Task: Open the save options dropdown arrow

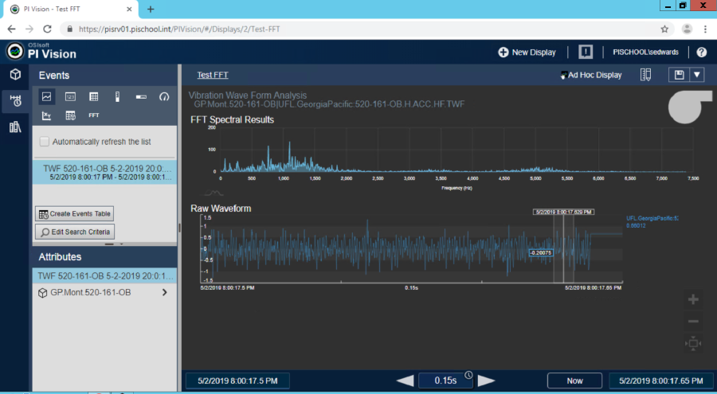Action: [x=697, y=75]
